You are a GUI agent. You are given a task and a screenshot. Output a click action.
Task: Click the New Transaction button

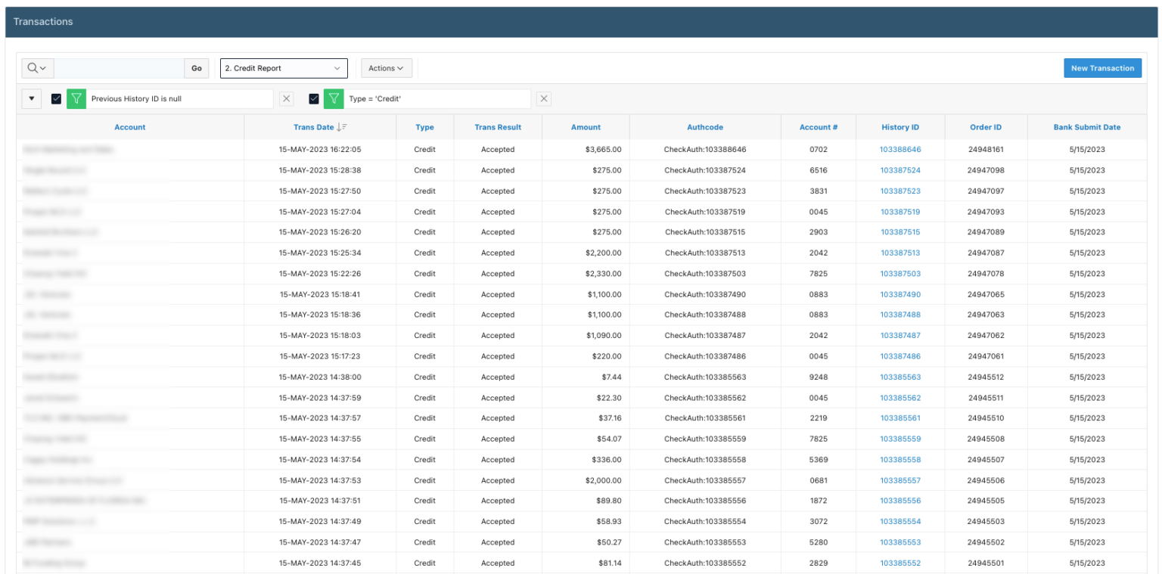pos(1102,68)
